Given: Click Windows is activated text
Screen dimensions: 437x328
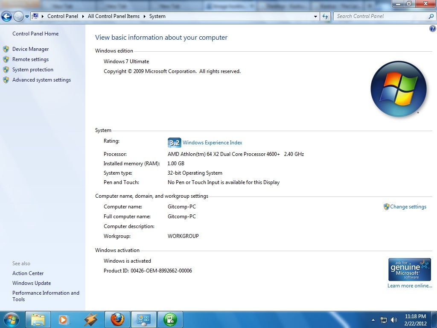Looking at the screenshot, I should click(x=127, y=261).
